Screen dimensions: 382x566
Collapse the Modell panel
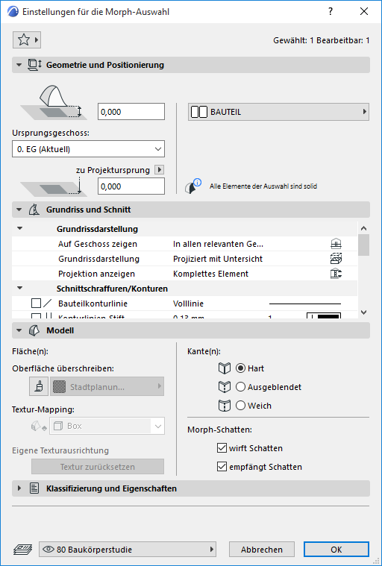pyautogui.click(x=19, y=330)
